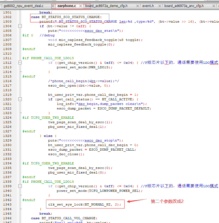Click 'tws_page_scan_deal_by_esco(1);' line

(80, 122)
